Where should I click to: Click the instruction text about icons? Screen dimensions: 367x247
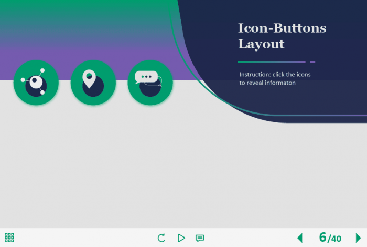pos(275,78)
